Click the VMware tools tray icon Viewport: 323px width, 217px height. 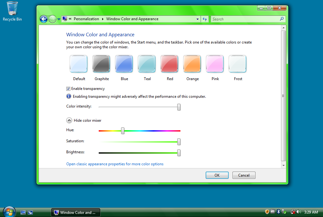tap(273, 211)
